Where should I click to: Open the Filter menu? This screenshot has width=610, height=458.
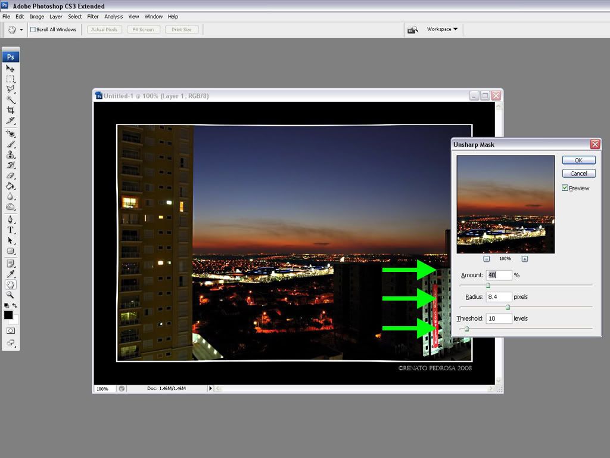[x=93, y=17]
